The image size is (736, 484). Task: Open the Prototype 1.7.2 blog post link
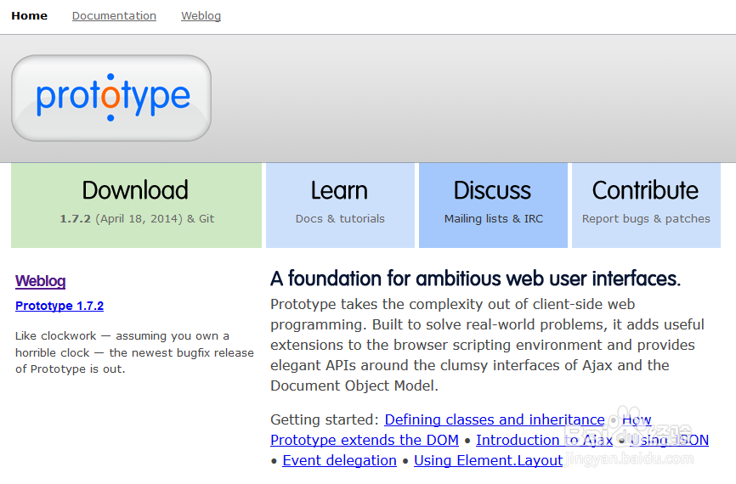59,306
